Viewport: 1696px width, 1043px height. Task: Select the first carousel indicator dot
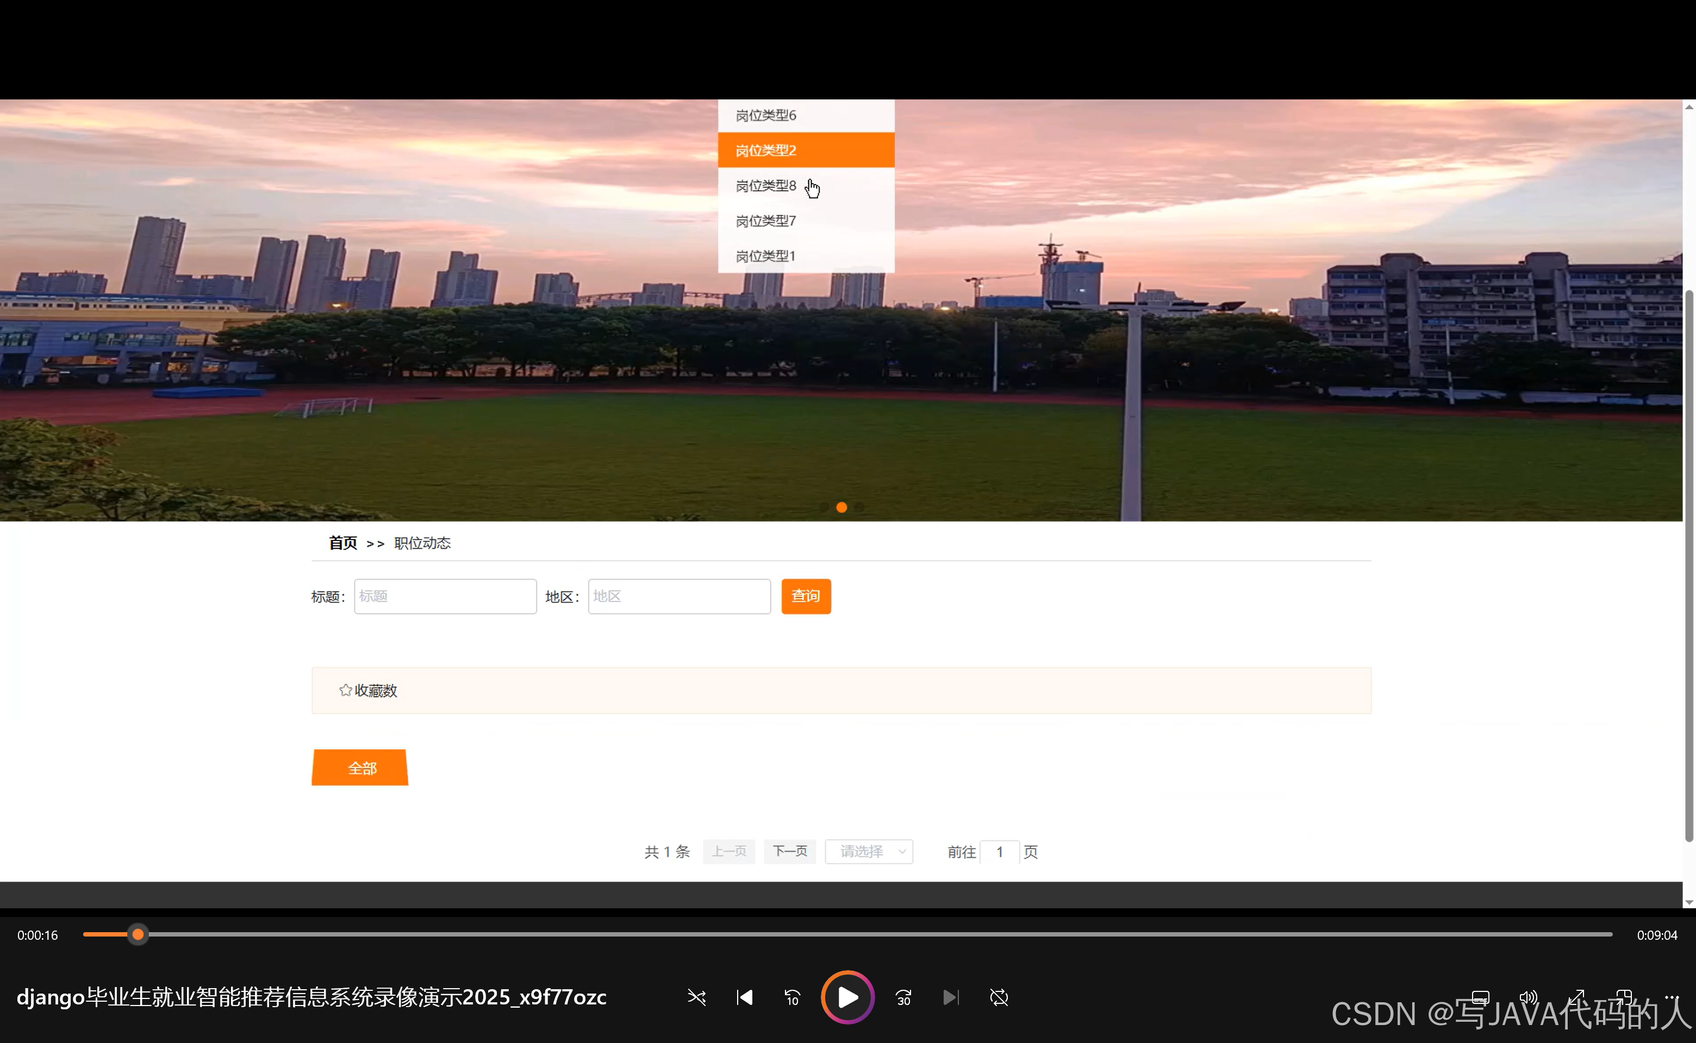(824, 507)
